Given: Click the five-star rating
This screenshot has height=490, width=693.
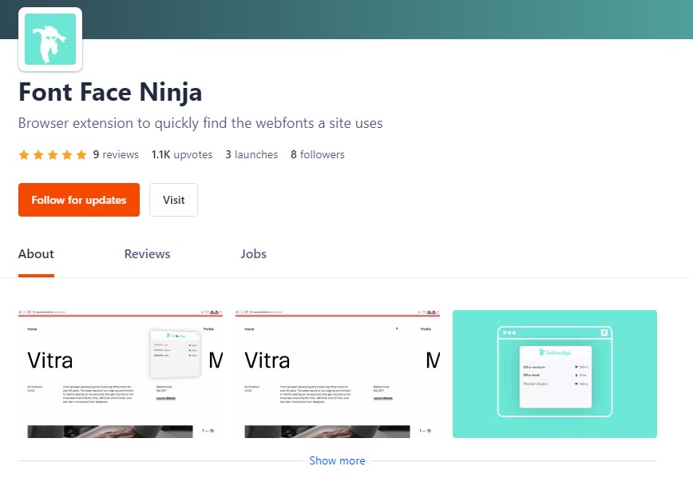Looking at the screenshot, I should 53,154.
